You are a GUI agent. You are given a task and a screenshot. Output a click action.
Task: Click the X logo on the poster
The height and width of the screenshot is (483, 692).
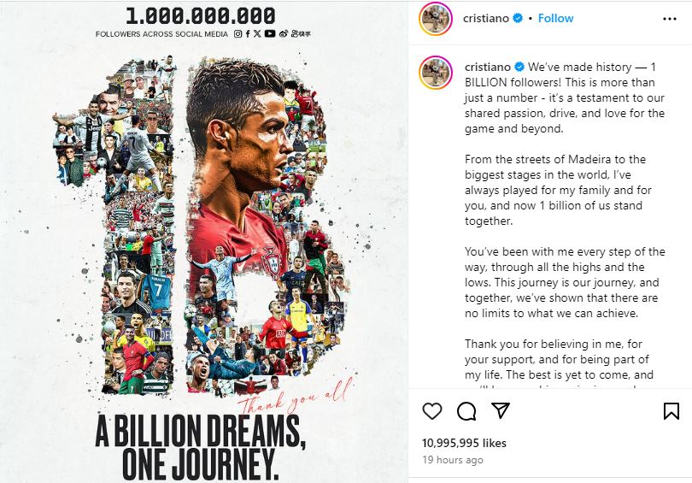257,33
